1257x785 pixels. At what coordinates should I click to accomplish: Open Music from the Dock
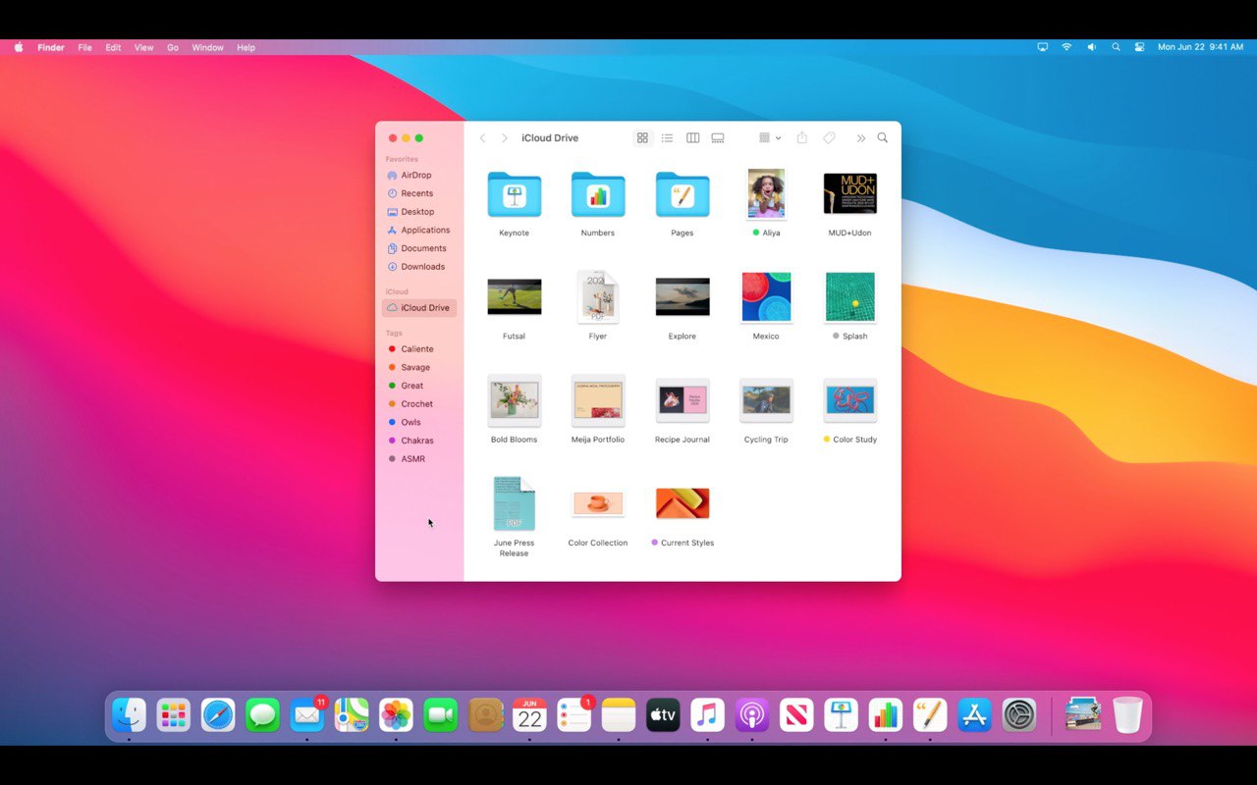tap(707, 715)
